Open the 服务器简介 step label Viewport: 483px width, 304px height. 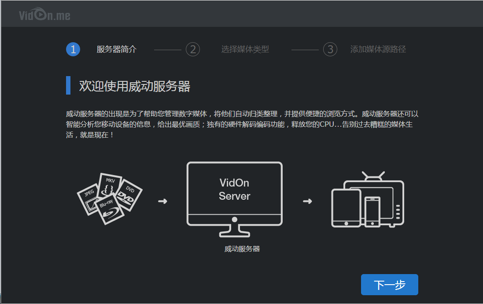click(117, 49)
